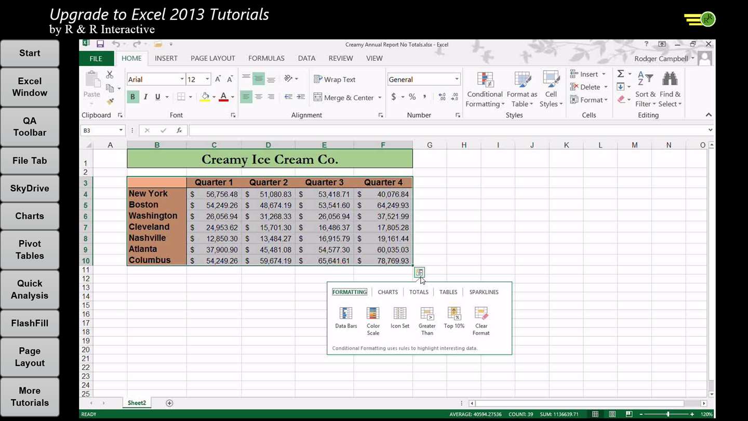Open the SkyDrive tutorial button

click(x=30, y=188)
